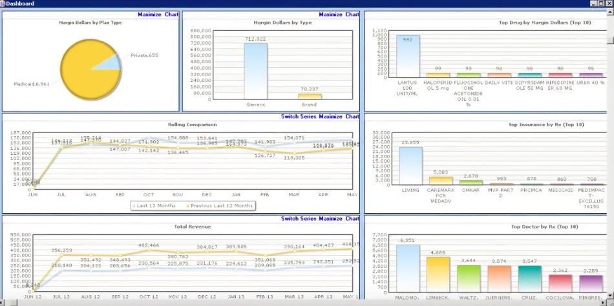Click the 'Margin Dollars by Type' title
Viewport: 614px width, 306px height.
pos(282,23)
